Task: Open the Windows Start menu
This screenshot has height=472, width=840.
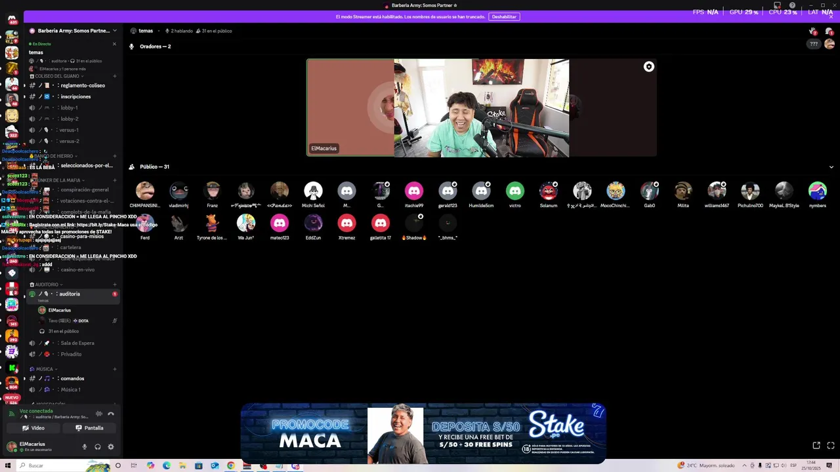Action: tap(8, 466)
